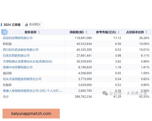
Task: Sort by 股东名称 column arrows
Action: click(39, 32)
